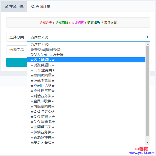Open the 在线下单 tab
This screenshot has width=156, height=156.
pyautogui.click(x=14, y=6)
